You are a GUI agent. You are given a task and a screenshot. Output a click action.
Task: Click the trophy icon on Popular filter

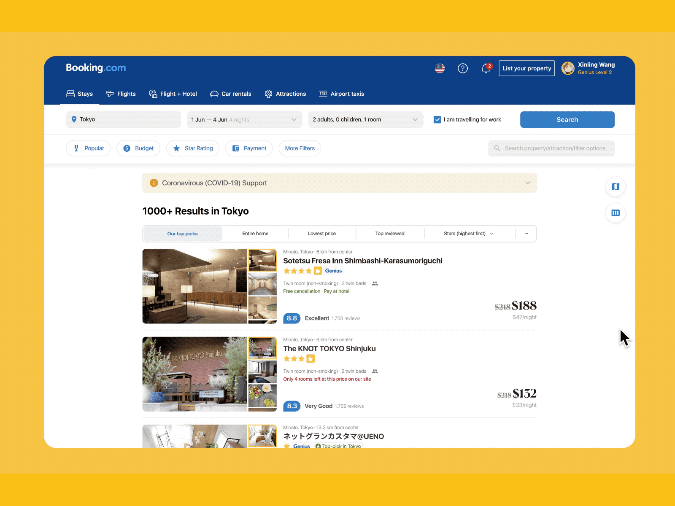(x=76, y=148)
